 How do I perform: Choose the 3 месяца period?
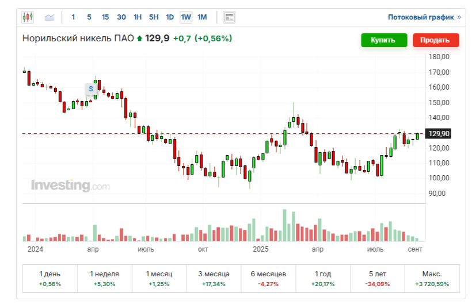coord(214,279)
